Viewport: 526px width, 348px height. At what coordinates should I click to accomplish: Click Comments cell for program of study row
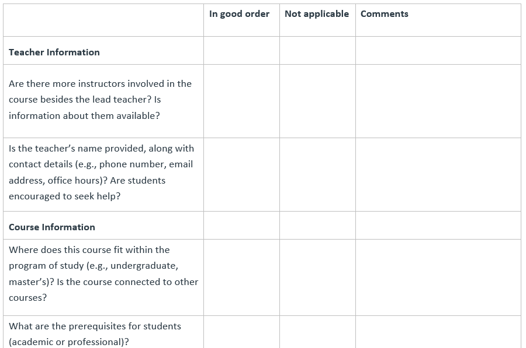[x=438, y=277]
